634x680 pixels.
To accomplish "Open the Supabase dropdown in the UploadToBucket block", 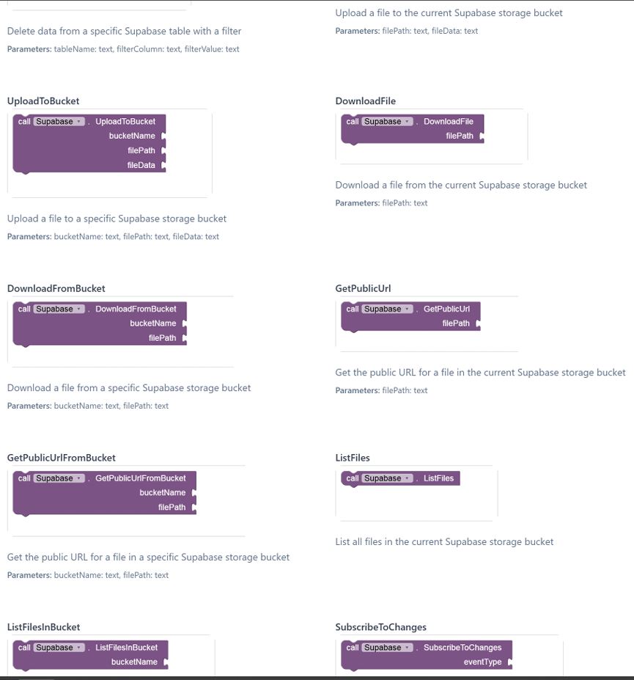I will (x=59, y=122).
